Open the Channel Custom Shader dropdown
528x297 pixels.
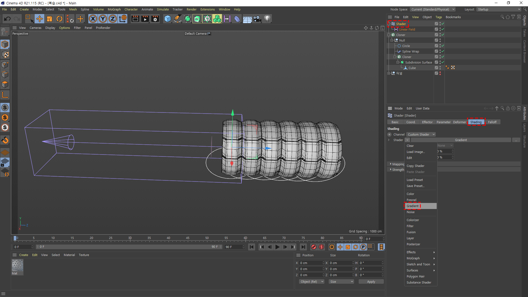coord(421,134)
